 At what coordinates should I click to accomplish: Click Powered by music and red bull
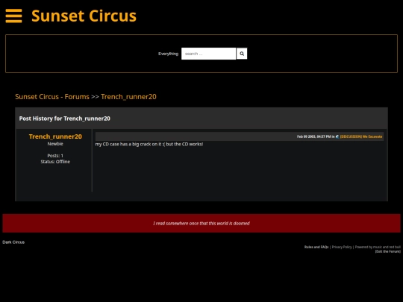coord(378,247)
